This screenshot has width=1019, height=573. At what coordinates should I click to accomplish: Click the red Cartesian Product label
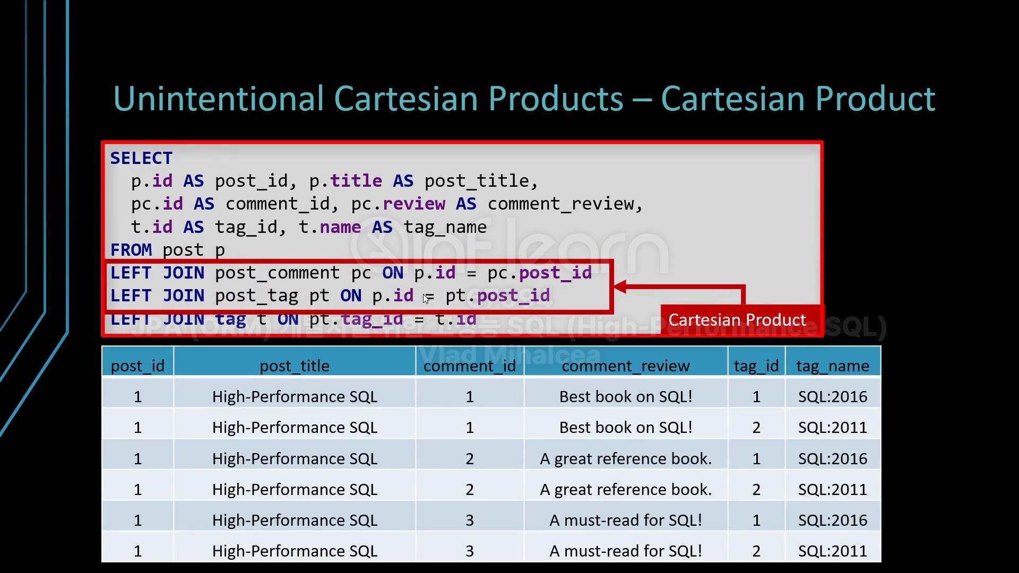pos(737,320)
